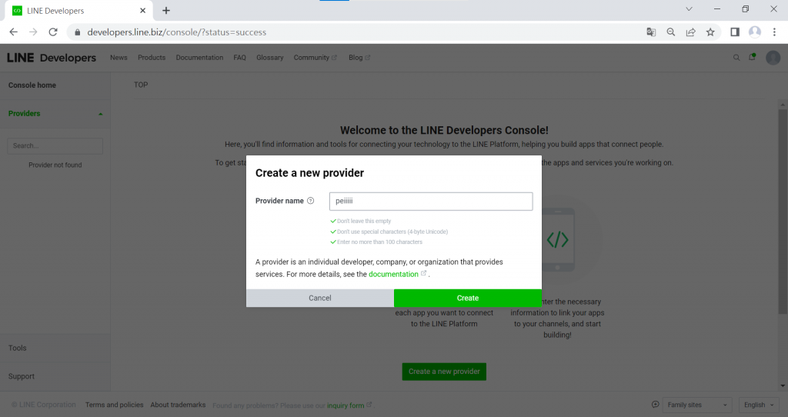Open the News menu item
The width and height of the screenshot is (788, 417).
[x=119, y=58]
